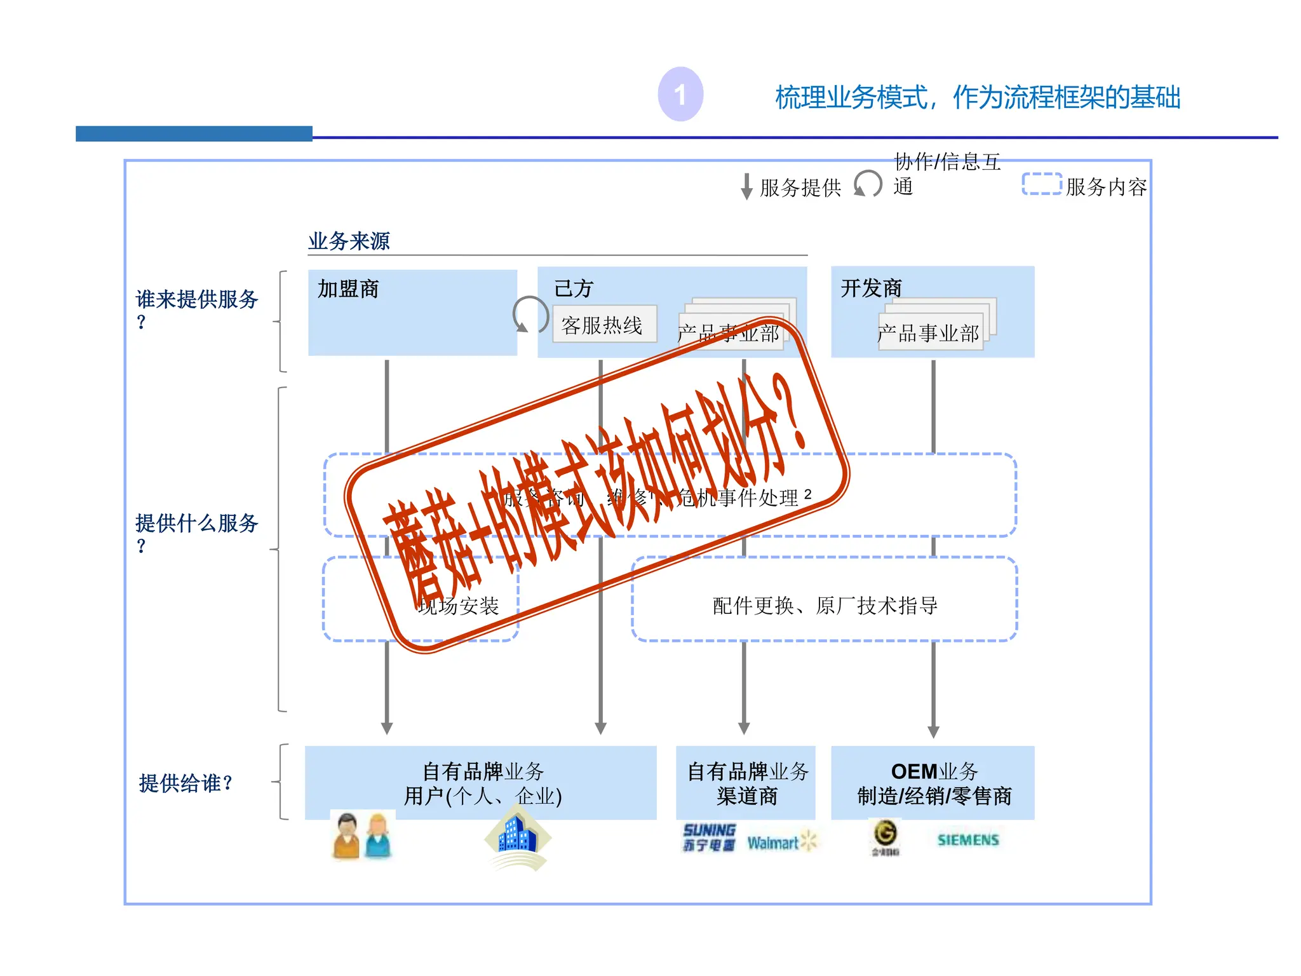Viewport: 1301px width, 976px height.
Task: Click the 客服热线 box
Action: [x=605, y=325]
